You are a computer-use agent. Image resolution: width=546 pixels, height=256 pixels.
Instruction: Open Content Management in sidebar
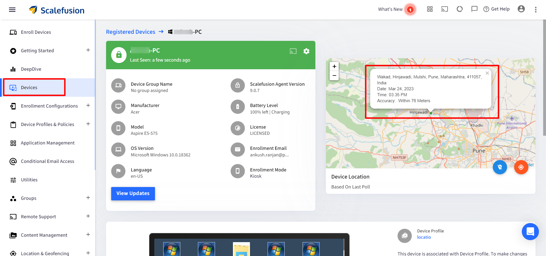(x=44, y=235)
